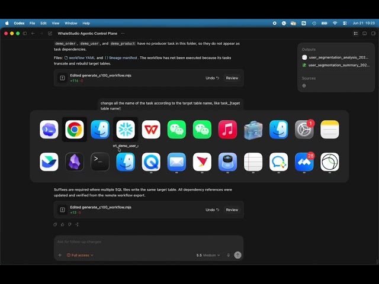Toggle the bottom panel icon in title bar
Image resolution: width=379 pixels, height=284 pixels.
click(x=365, y=33)
